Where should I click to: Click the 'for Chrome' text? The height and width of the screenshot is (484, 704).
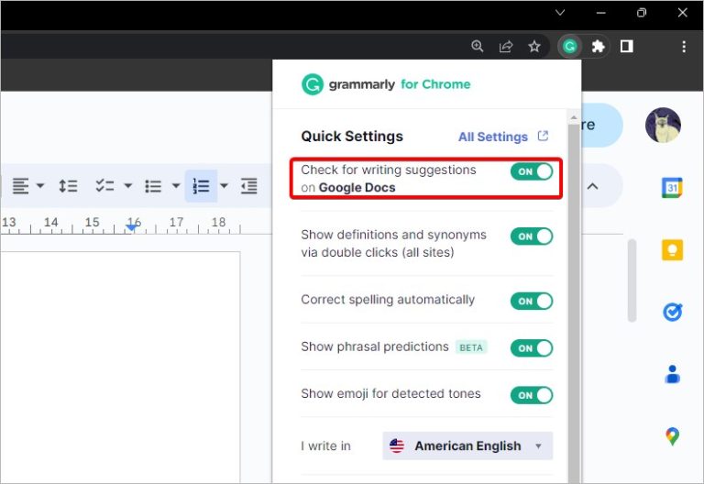tap(435, 84)
